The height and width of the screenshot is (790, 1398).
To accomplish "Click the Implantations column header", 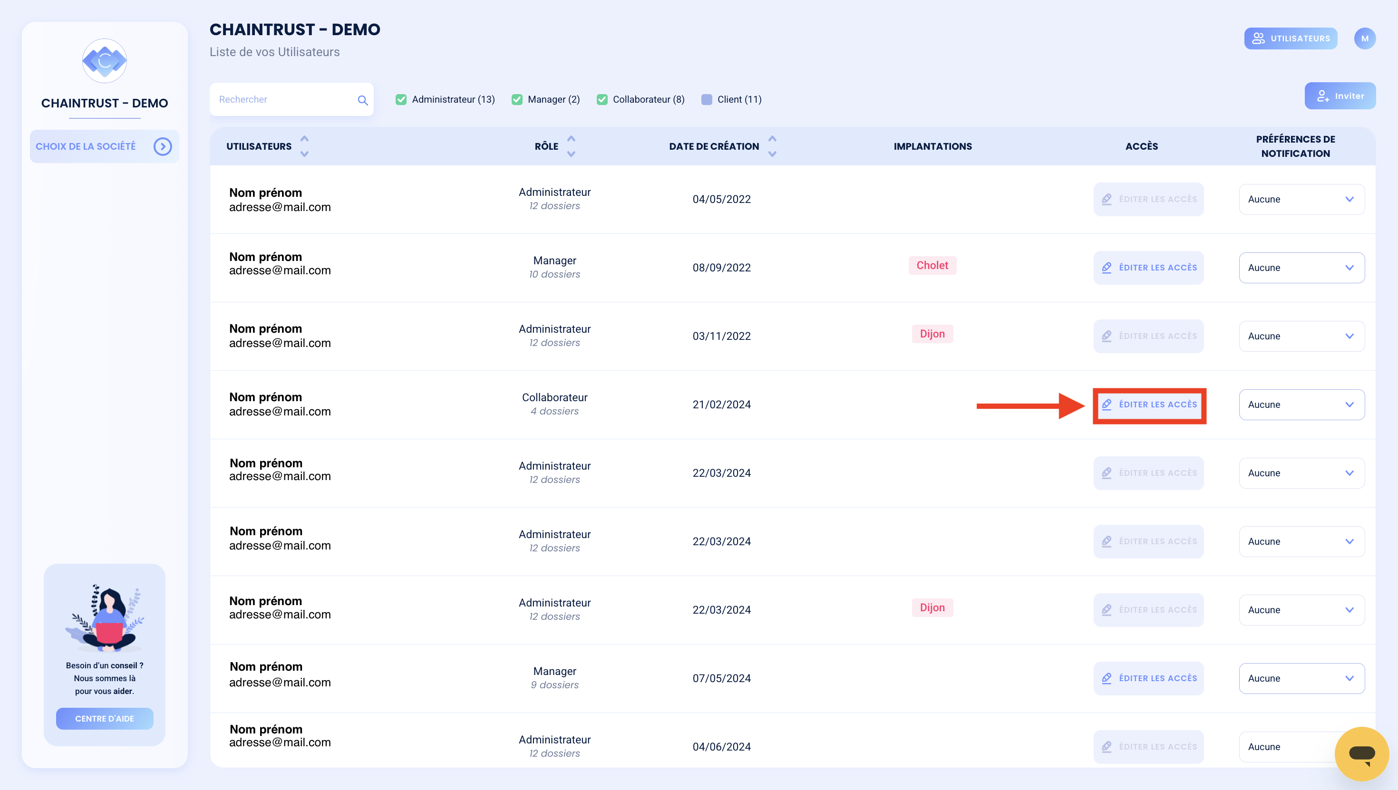I will pyautogui.click(x=932, y=146).
